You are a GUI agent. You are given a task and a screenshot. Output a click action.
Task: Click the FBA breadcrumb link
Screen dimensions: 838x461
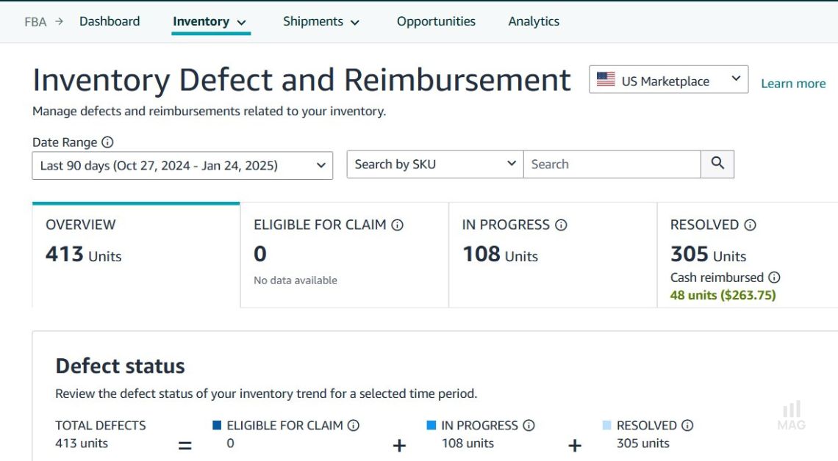pyautogui.click(x=35, y=22)
